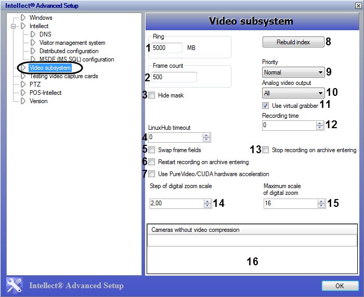Viewport: 364px width, 297px height.
Task: Click the arrow icon beside Windows
Action: coord(23,17)
